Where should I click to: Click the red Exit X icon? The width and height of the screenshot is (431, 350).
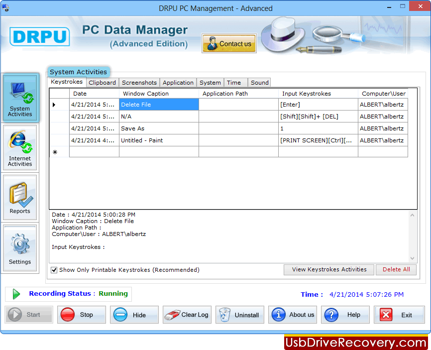386,315
